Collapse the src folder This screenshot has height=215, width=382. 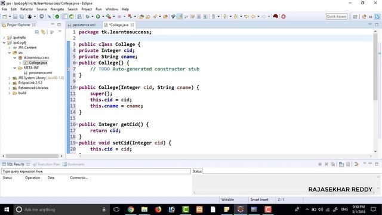[10, 53]
